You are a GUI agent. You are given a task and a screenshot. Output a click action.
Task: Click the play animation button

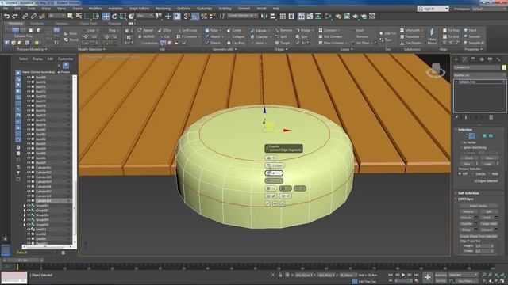(403, 275)
